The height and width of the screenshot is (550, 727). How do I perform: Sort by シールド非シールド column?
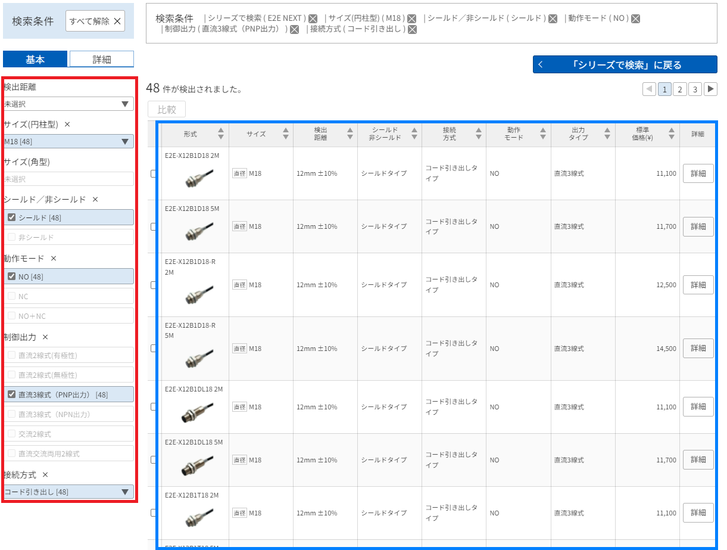pyautogui.click(x=414, y=134)
